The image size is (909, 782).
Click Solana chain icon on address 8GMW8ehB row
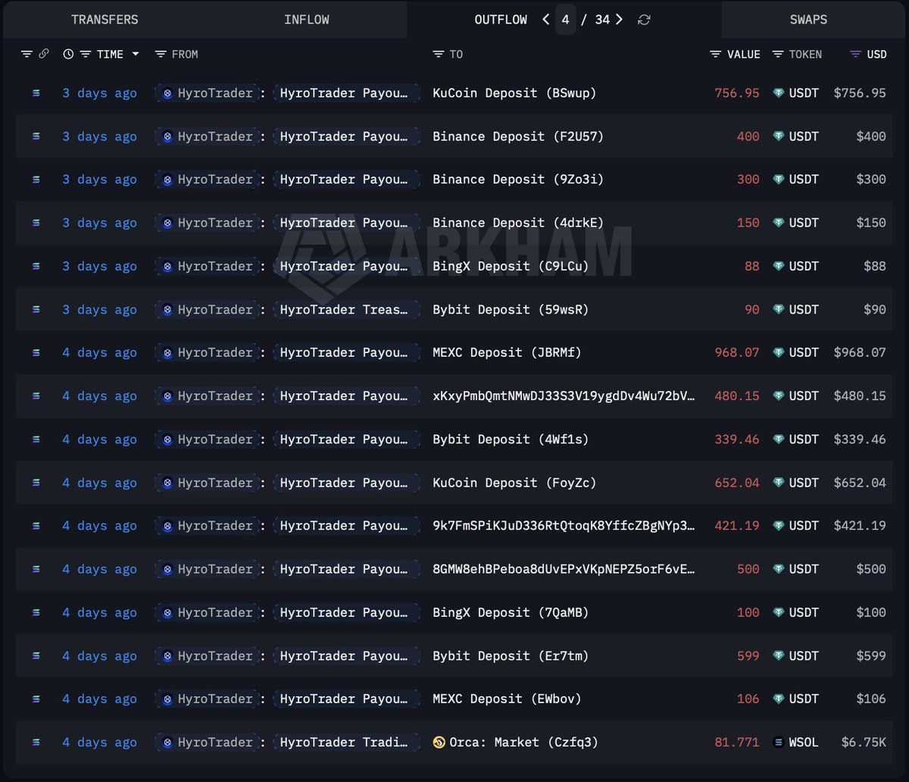36,568
